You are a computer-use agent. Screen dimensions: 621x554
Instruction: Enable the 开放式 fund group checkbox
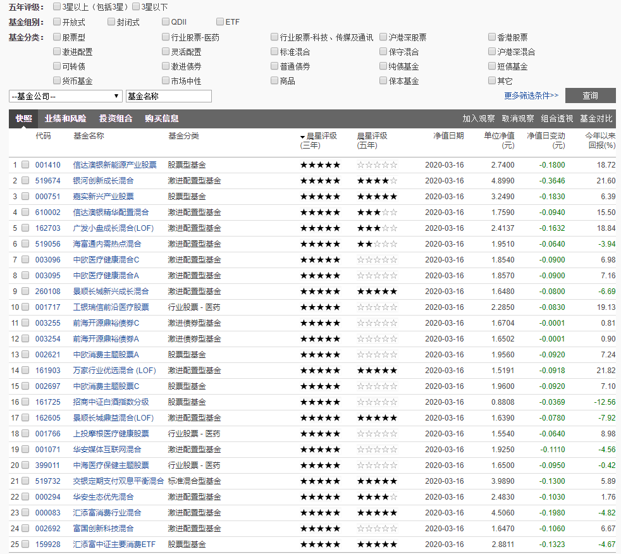[57, 22]
